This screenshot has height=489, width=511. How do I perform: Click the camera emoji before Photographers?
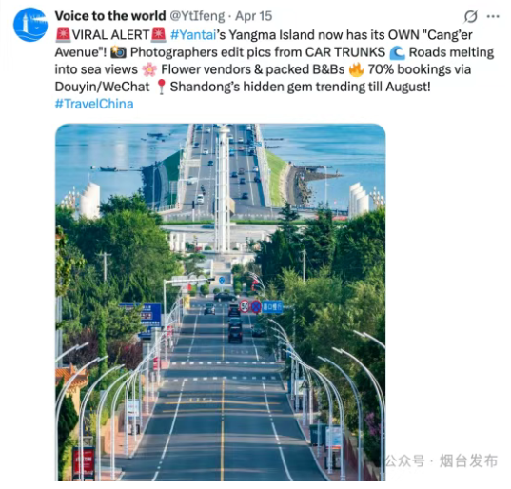coord(118,52)
